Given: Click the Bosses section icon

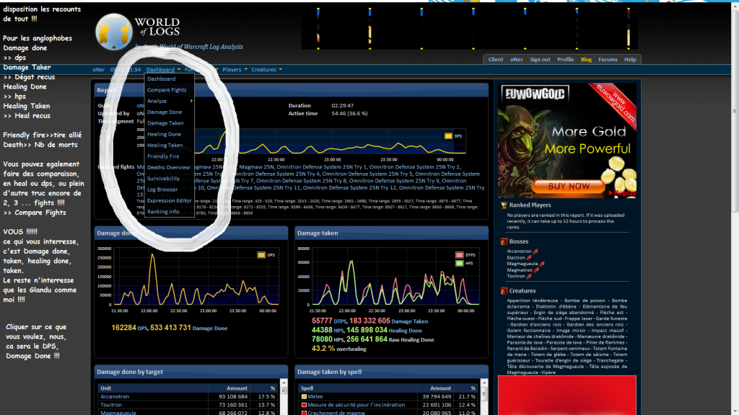Looking at the screenshot, I should click(504, 241).
